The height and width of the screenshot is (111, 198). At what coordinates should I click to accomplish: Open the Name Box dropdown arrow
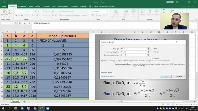coord(12,23)
